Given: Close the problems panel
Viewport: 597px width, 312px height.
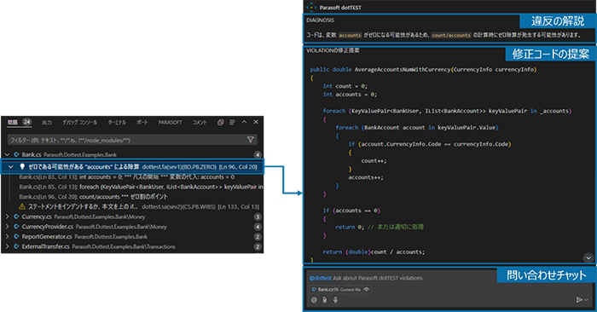Looking at the screenshot, I should tap(256, 122).
